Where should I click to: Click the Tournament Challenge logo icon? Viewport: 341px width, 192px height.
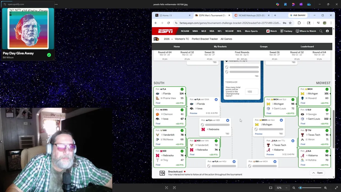156,39
